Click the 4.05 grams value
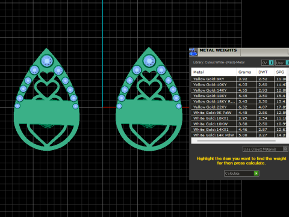 pyautogui.click(x=243, y=84)
